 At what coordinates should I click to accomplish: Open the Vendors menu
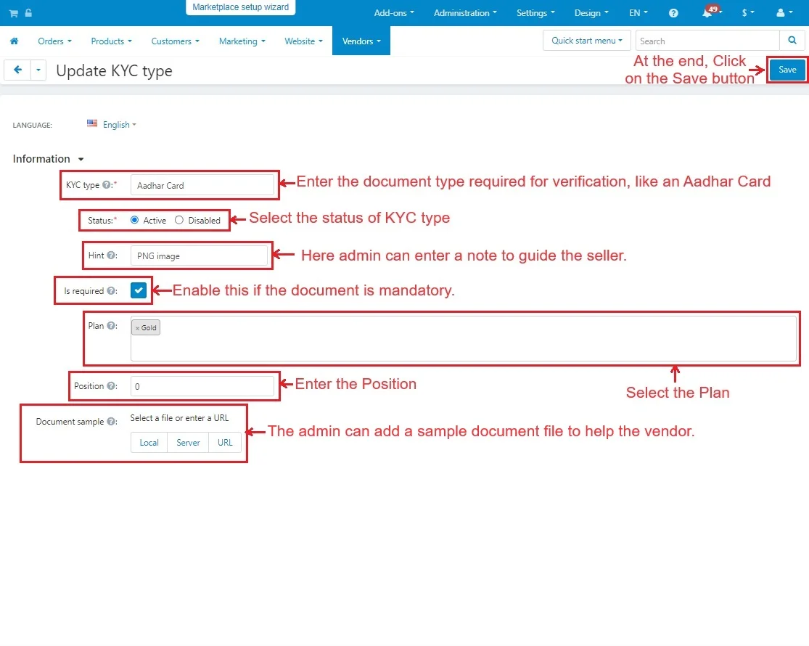point(361,41)
